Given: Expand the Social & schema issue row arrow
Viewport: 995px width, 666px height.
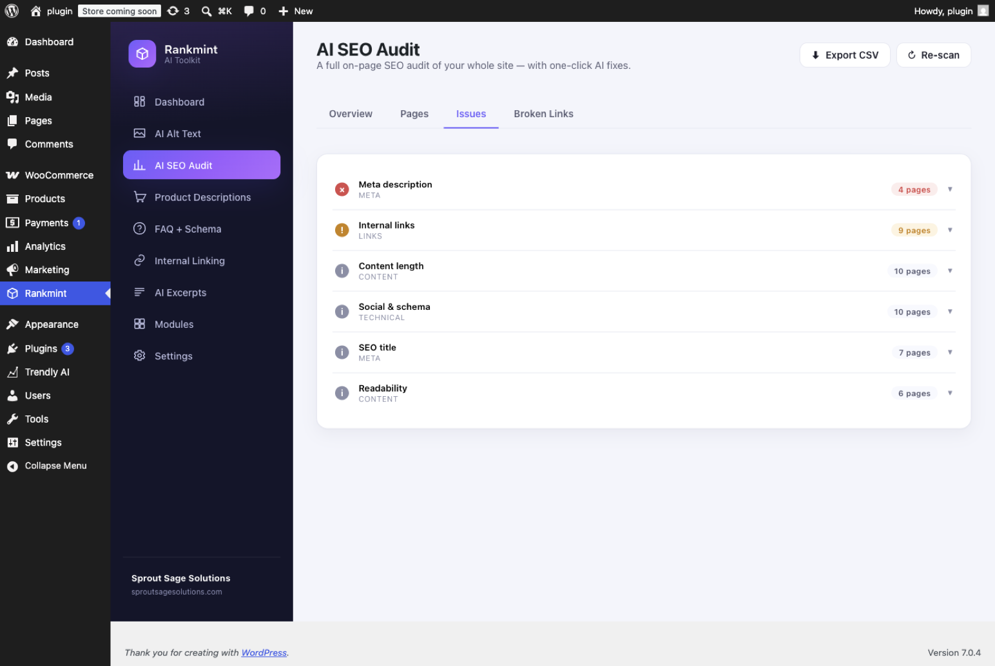Looking at the screenshot, I should (x=950, y=312).
